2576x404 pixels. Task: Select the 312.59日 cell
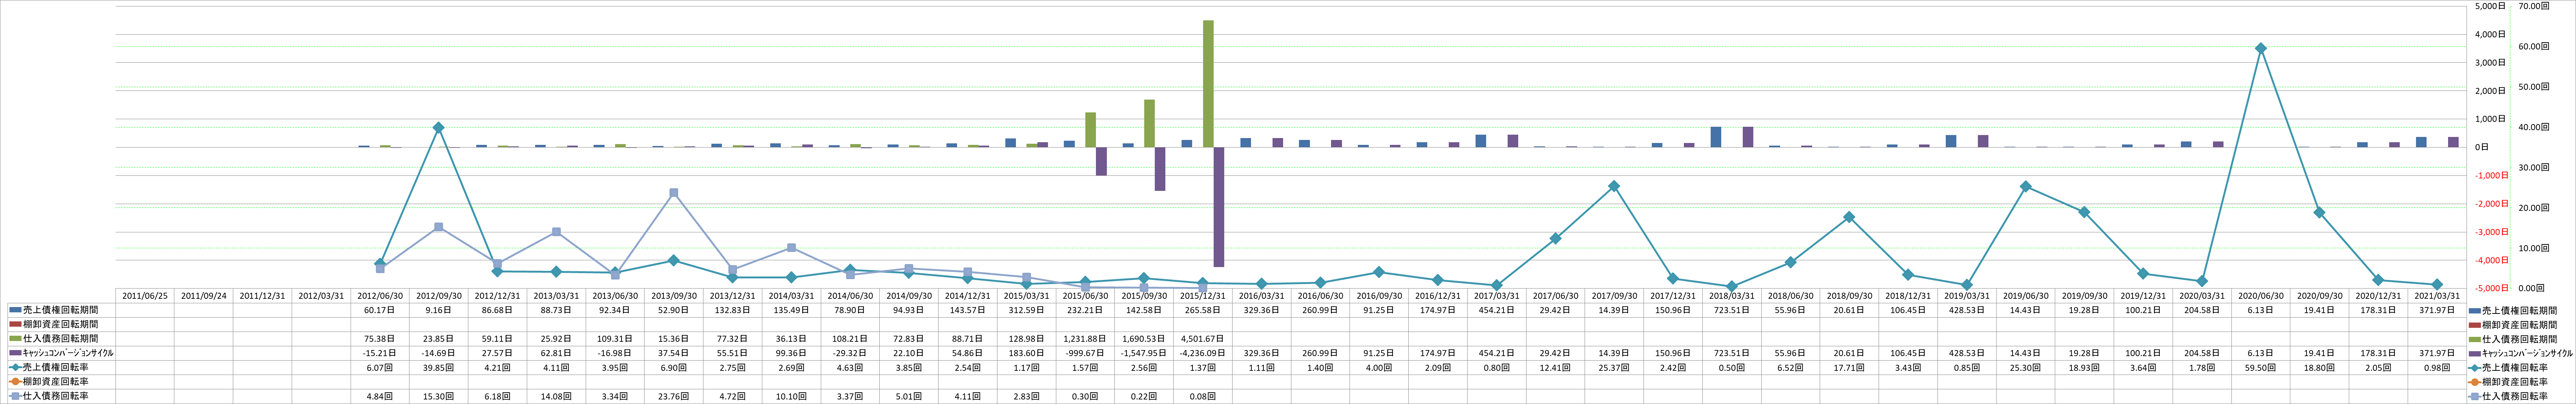[x=1026, y=310]
